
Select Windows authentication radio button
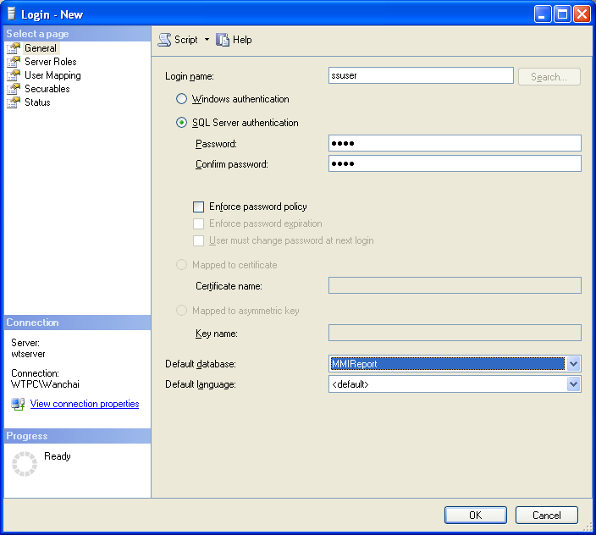pos(181,99)
